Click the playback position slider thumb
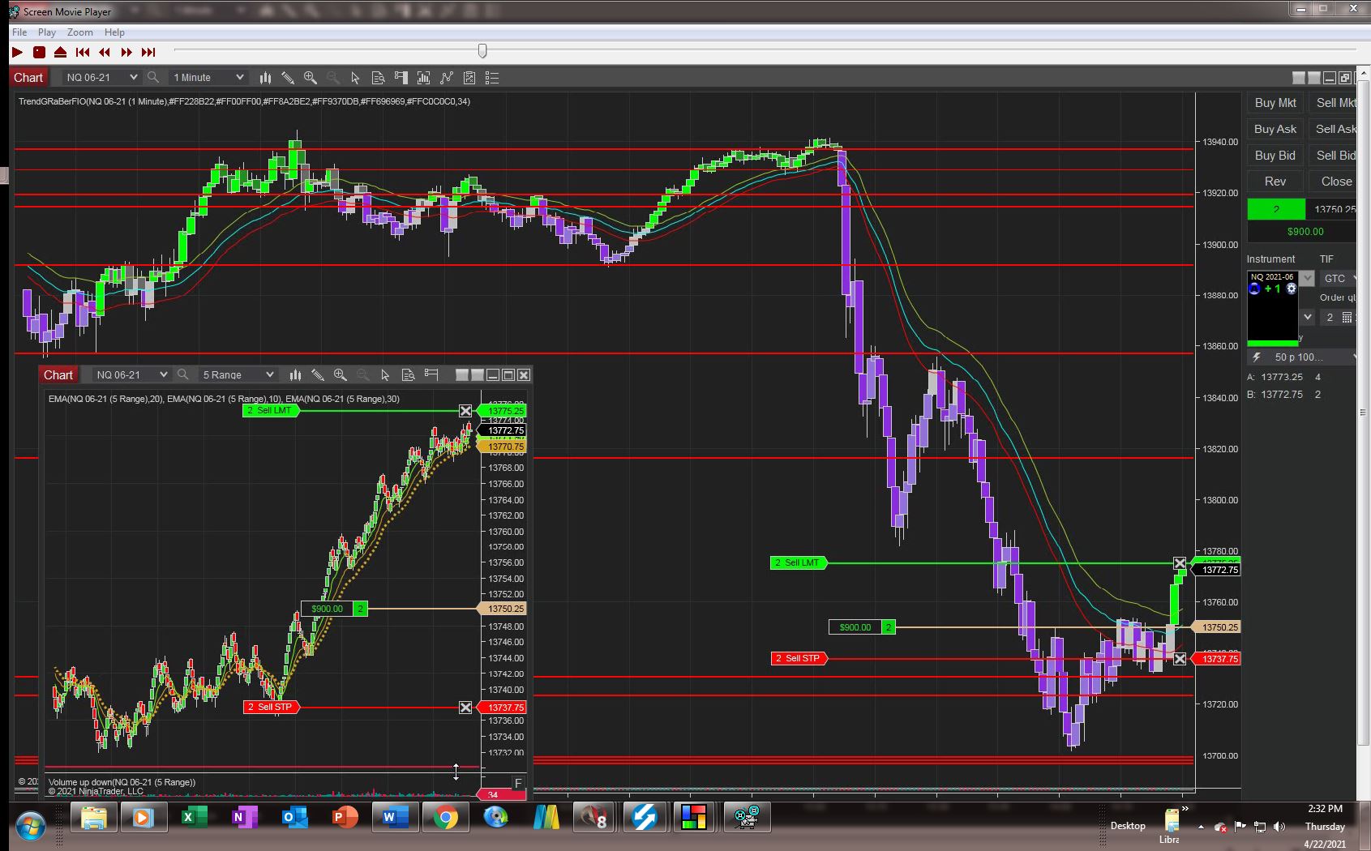The height and width of the screenshot is (851, 1371). [482, 51]
